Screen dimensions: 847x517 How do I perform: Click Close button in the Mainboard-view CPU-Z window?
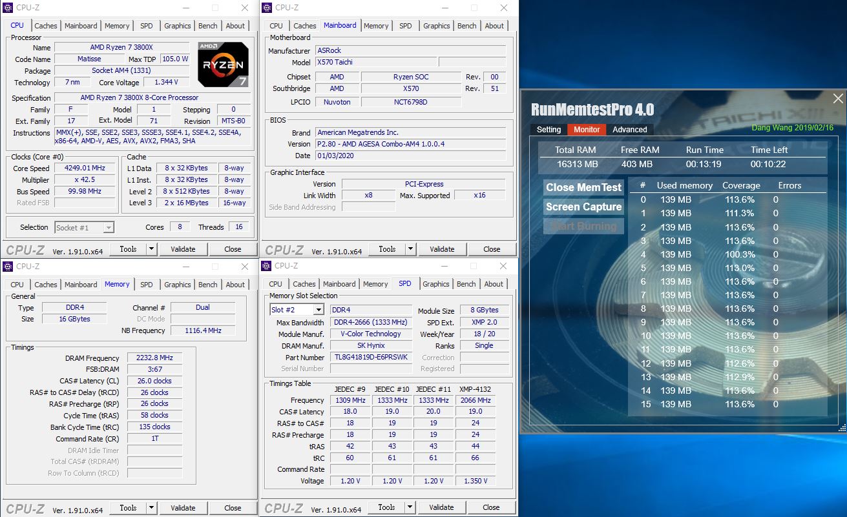492,249
